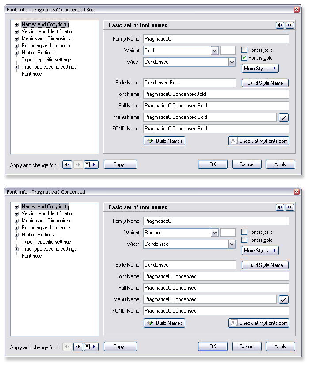Image resolution: width=309 pixels, height=366 pixels.
Task: Click OK in Condensed Bold window
Action: [213, 164]
